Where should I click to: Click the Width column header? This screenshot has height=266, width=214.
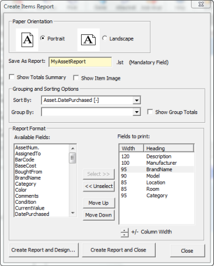coord(131,148)
